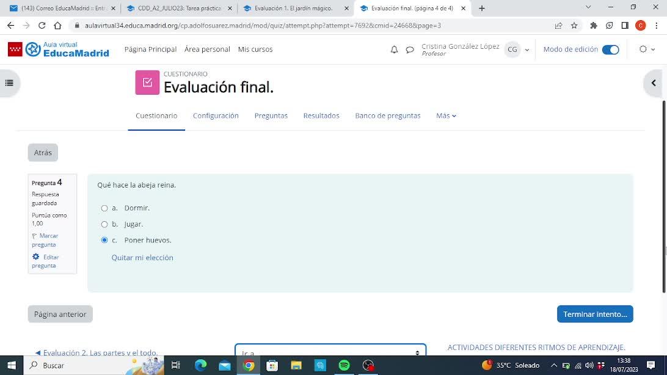Switch to the CDD_A2_JULIO23 browser tab
Viewport: 667px width, 375px height.
coord(178,8)
